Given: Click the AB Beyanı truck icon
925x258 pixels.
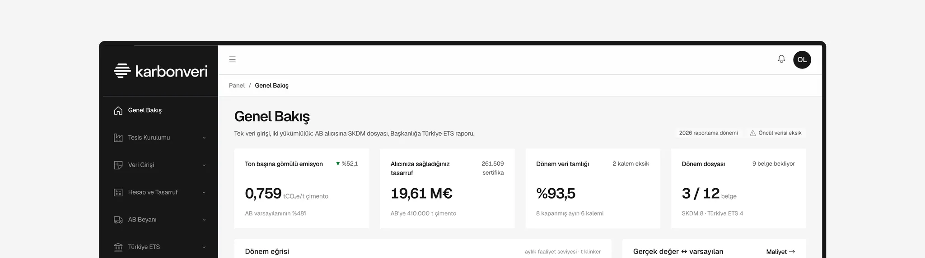Looking at the screenshot, I should point(118,220).
